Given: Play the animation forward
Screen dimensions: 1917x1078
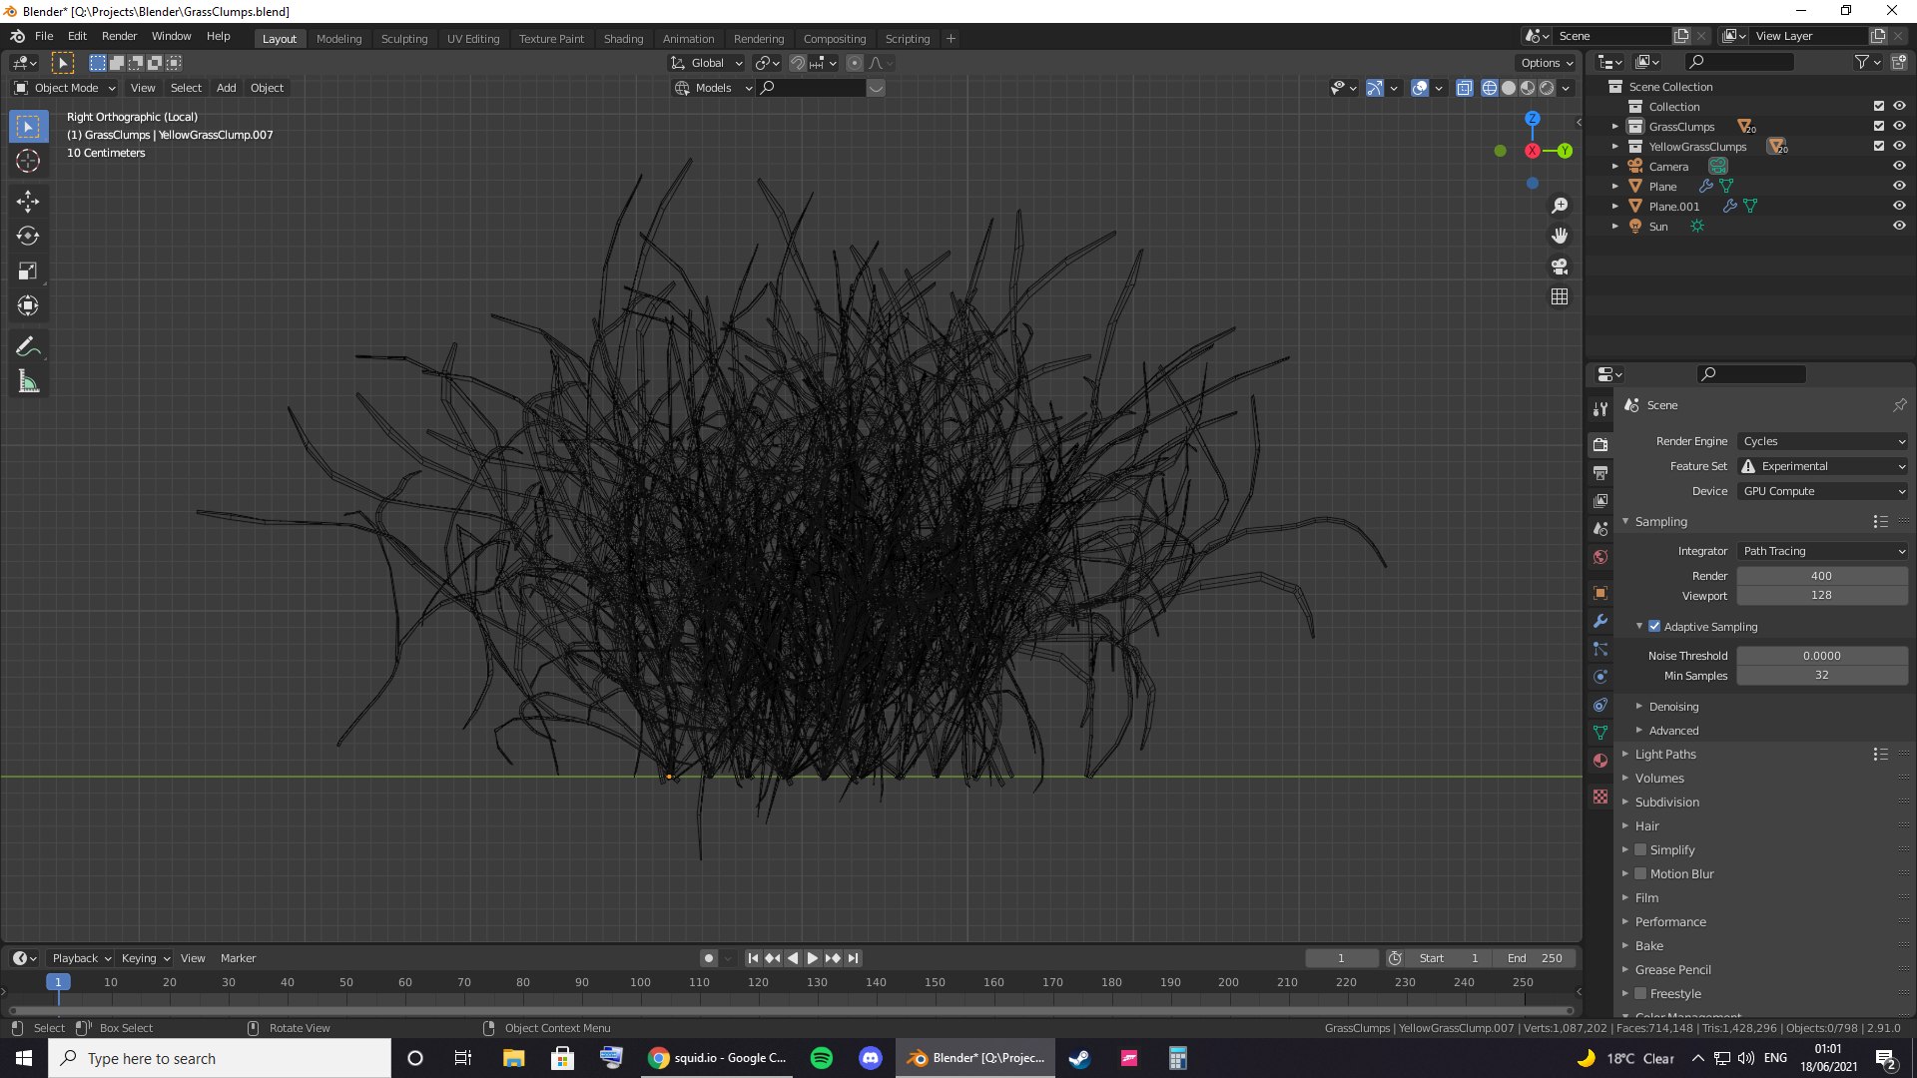Looking at the screenshot, I should tap(812, 958).
